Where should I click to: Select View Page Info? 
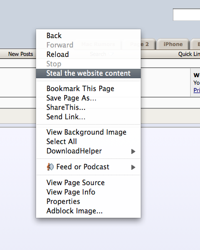point(88,192)
